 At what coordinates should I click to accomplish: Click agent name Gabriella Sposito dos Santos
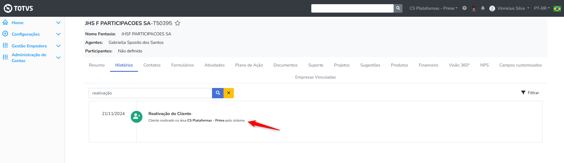136,42
